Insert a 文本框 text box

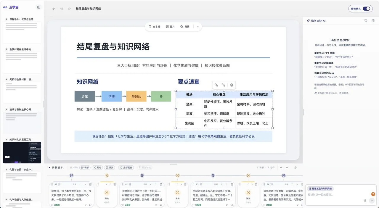154,27
